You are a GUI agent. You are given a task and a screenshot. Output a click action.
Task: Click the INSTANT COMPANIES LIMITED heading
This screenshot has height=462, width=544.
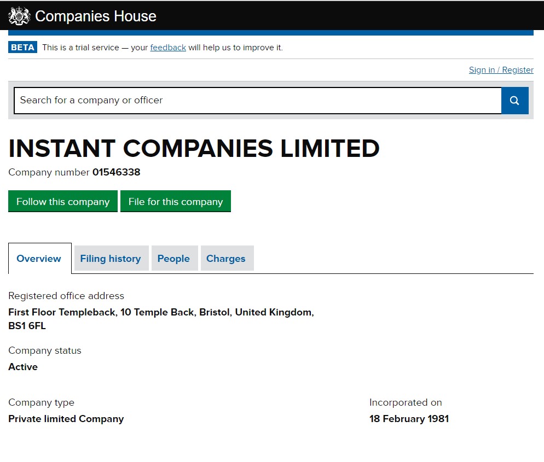pyautogui.click(x=194, y=149)
